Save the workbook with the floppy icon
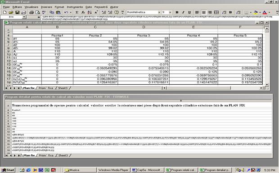The height and width of the screenshot is (173, 279). pos(17,12)
